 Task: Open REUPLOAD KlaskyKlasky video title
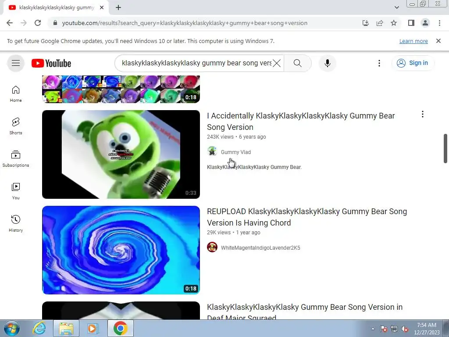click(306, 217)
